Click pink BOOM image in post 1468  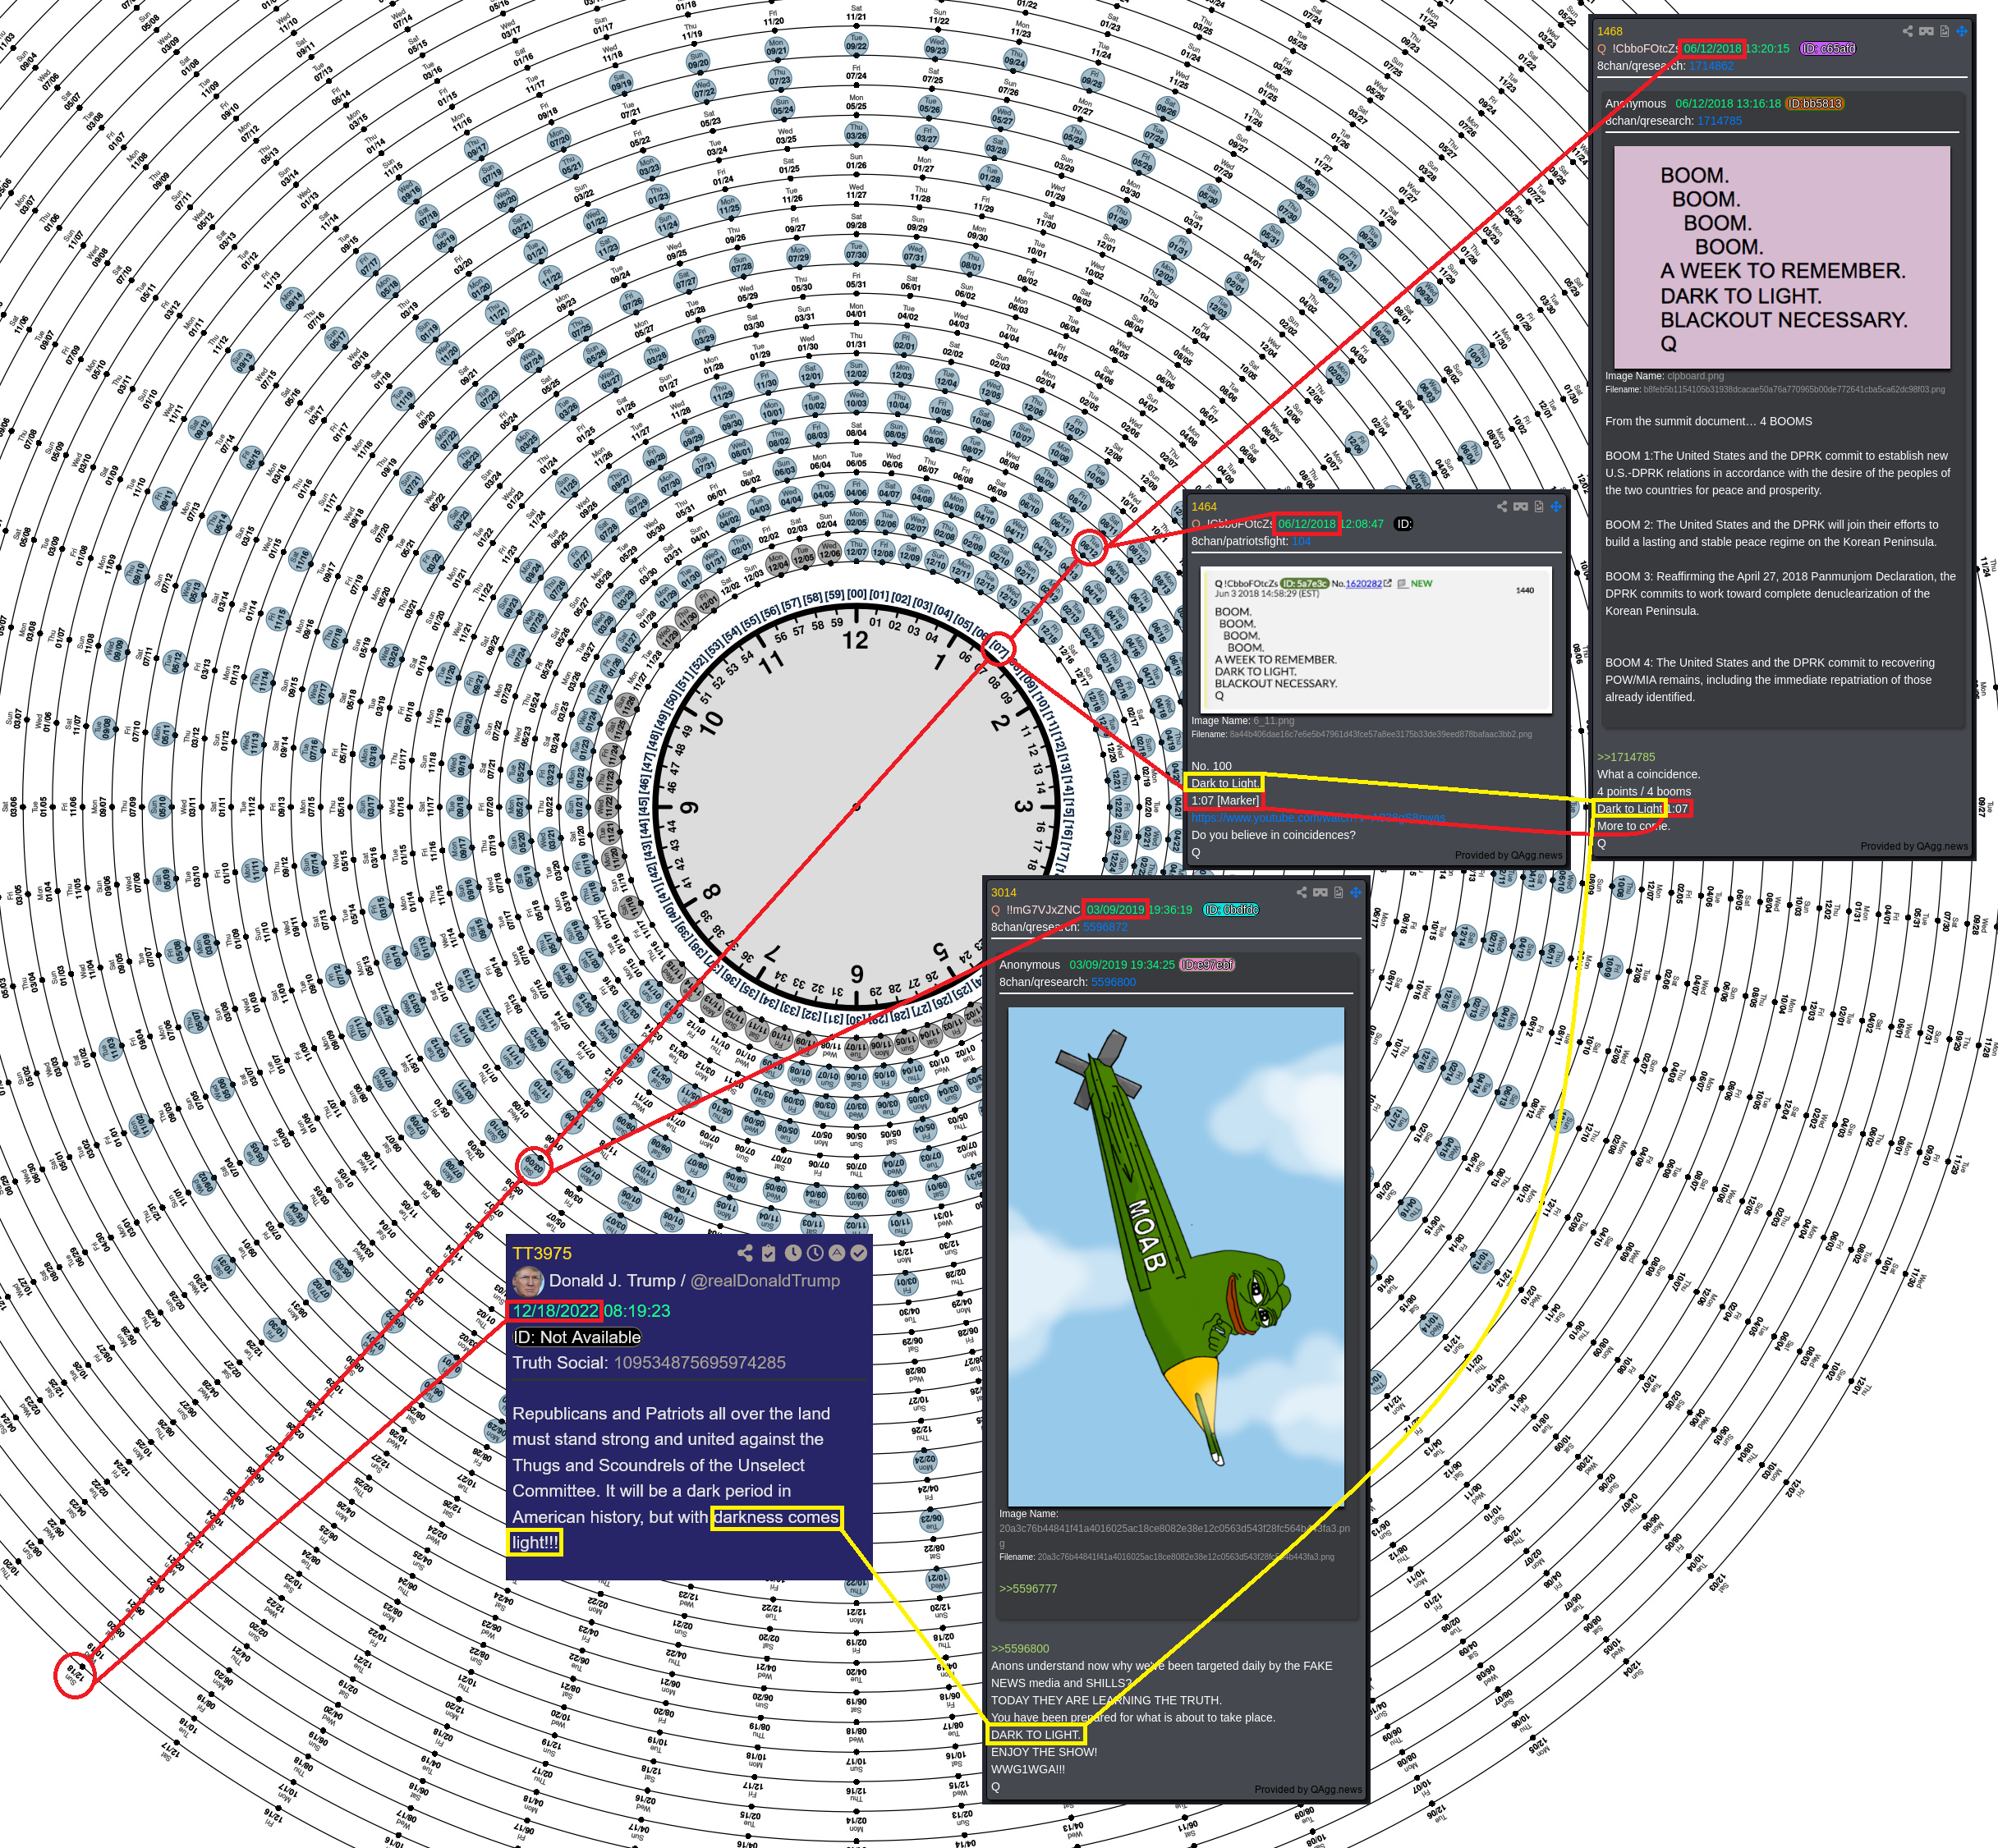coord(1782,258)
